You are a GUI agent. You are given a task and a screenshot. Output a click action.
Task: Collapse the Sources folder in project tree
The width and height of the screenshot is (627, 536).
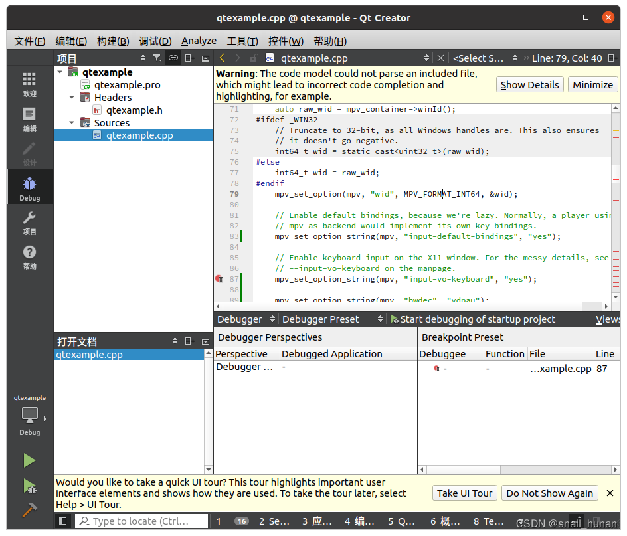click(x=72, y=122)
